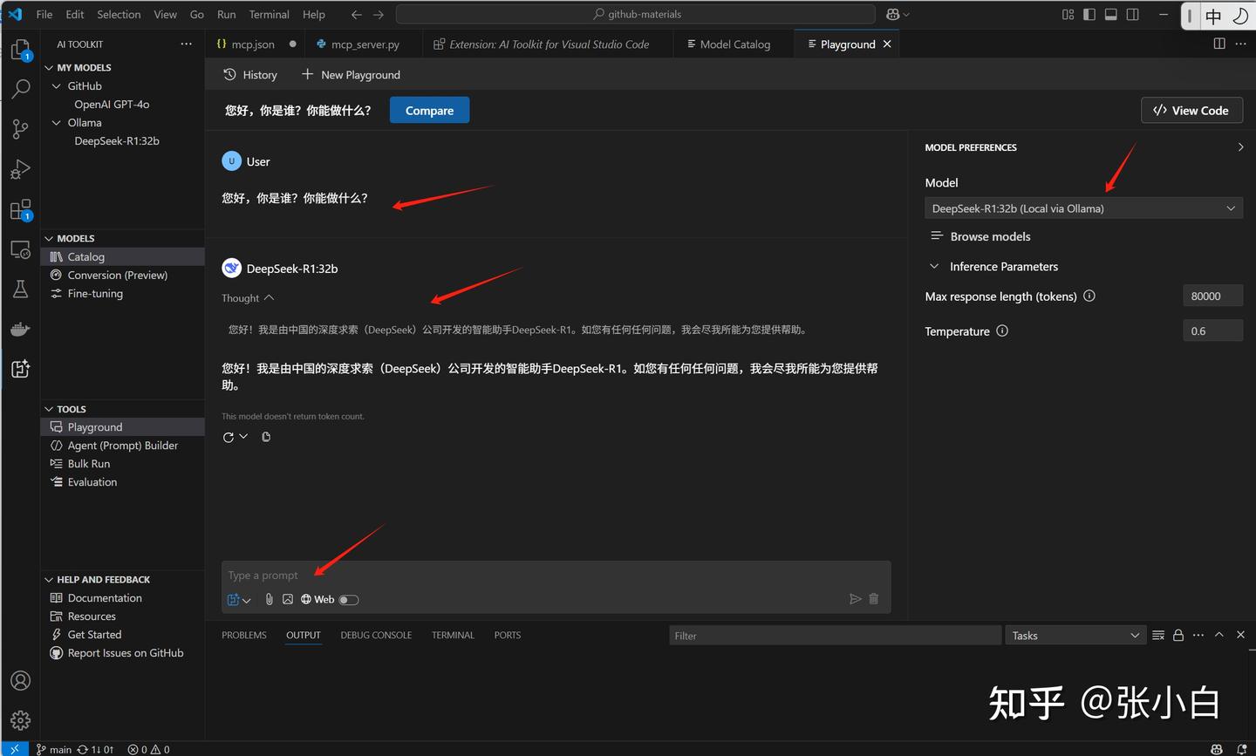Attach a file to the prompt

pyautogui.click(x=270, y=599)
